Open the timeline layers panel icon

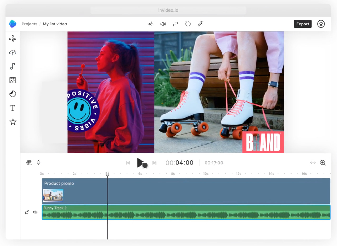29,163
